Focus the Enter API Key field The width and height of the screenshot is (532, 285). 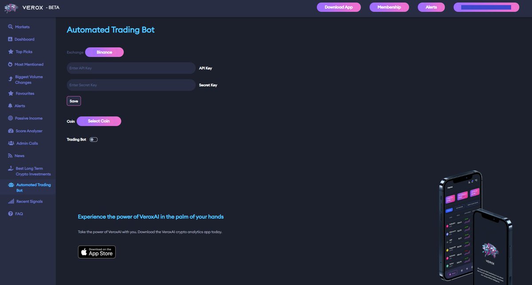point(131,68)
